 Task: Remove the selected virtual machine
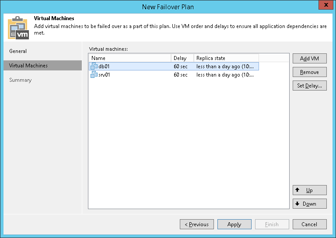(x=309, y=72)
